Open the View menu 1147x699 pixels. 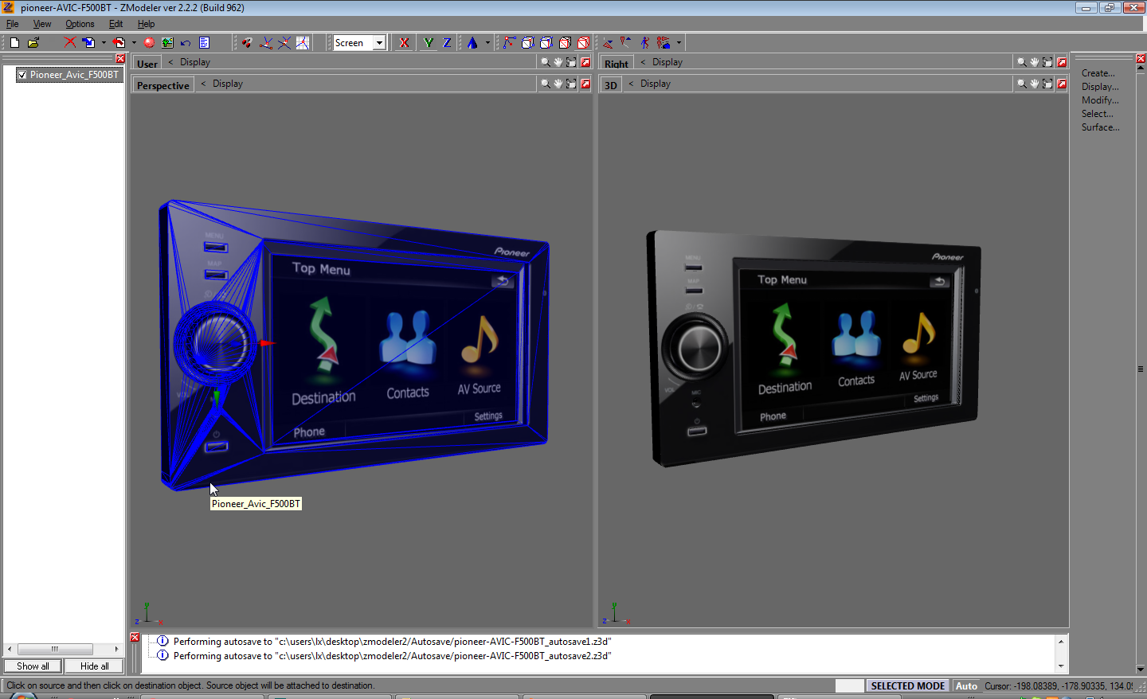(x=42, y=24)
